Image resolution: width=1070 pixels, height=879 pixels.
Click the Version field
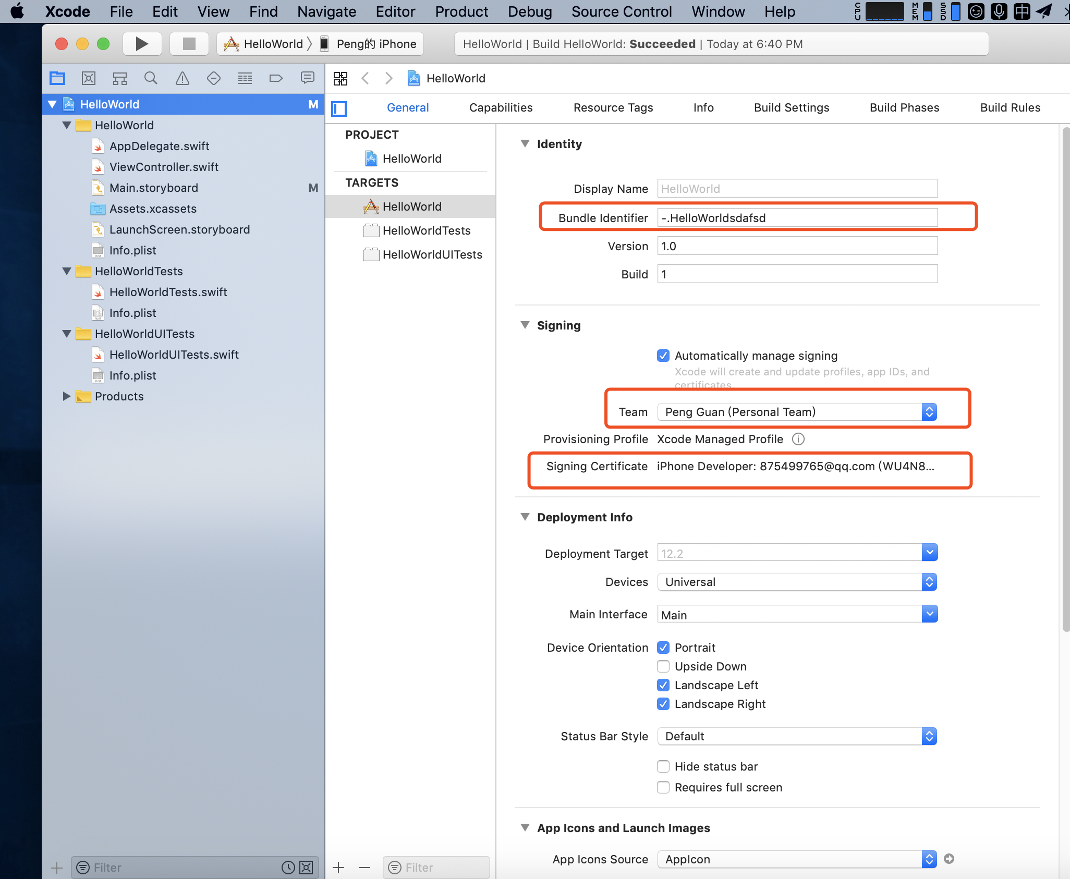(x=797, y=246)
